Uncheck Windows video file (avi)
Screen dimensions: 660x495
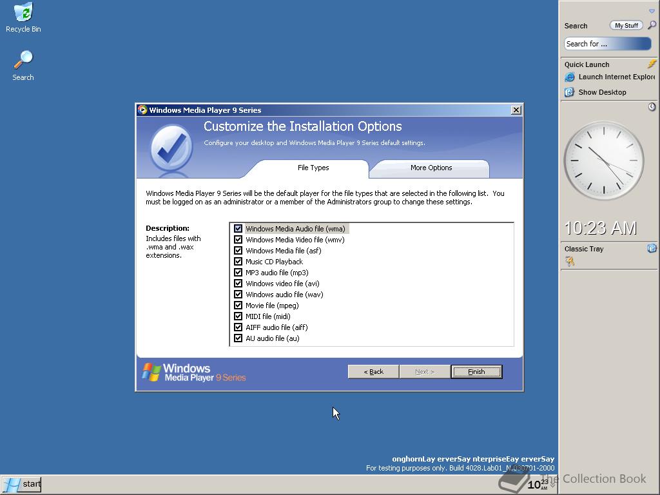click(x=238, y=284)
